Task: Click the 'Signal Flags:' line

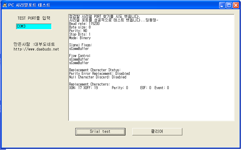Action: (x=81, y=45)
